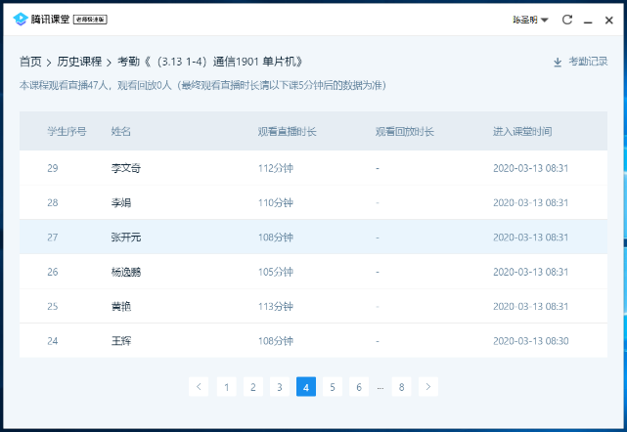Click the pagination ellipsis
Screen dimensions: 627x432
point(380,387)
